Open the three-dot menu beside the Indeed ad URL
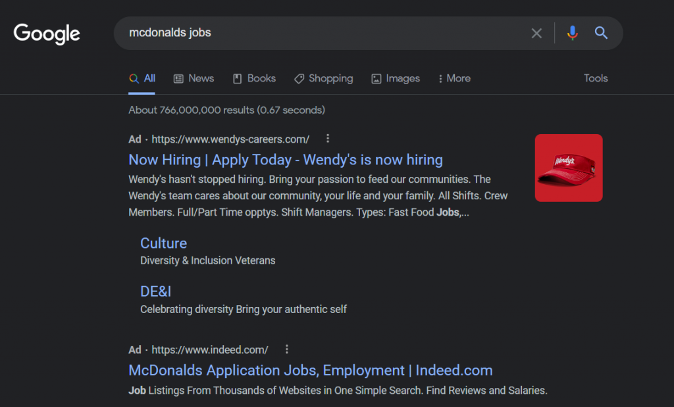 [x=287, y=349]
